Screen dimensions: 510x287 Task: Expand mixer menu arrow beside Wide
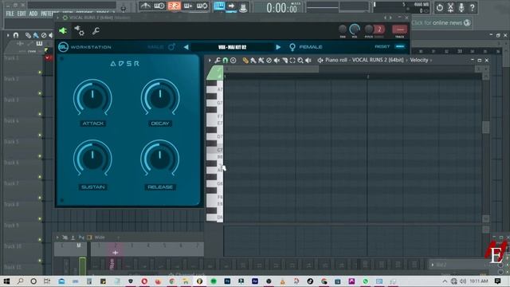(57, 238)
